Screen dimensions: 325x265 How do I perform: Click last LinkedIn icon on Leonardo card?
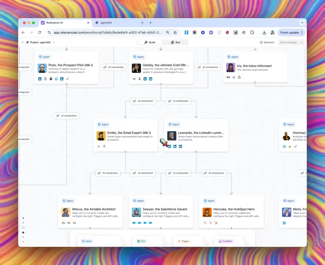pos(180,146)
